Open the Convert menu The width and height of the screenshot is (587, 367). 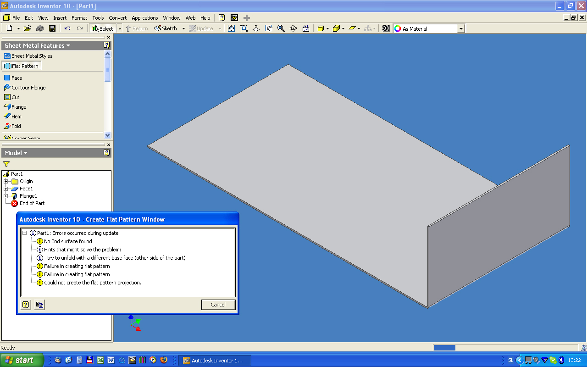click(118, 18)
